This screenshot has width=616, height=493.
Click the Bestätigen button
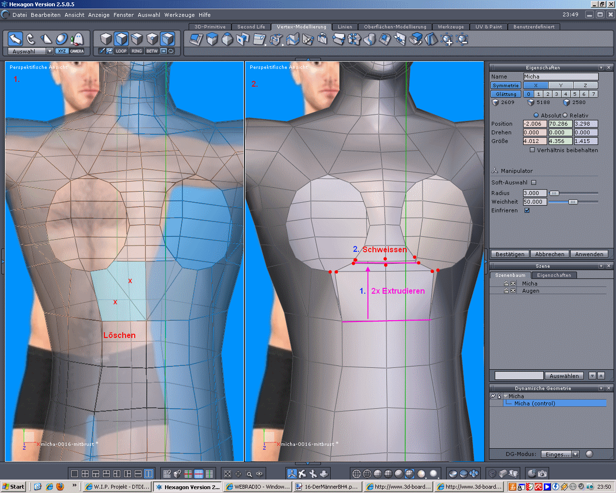point(510,254)
